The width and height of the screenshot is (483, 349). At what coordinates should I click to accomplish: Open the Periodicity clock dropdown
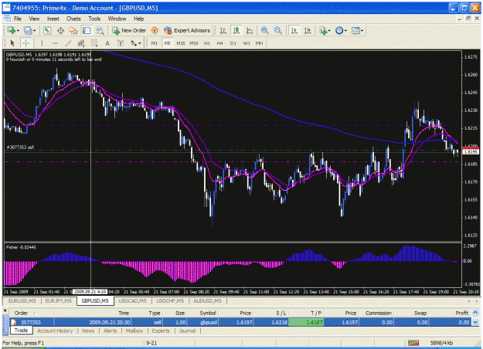pyautogui.click(x=341, y=30)
